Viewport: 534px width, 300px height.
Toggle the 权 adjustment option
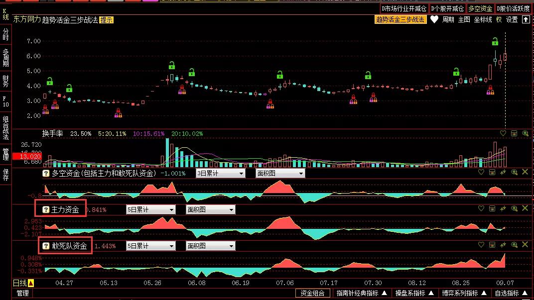coord(499,20)
